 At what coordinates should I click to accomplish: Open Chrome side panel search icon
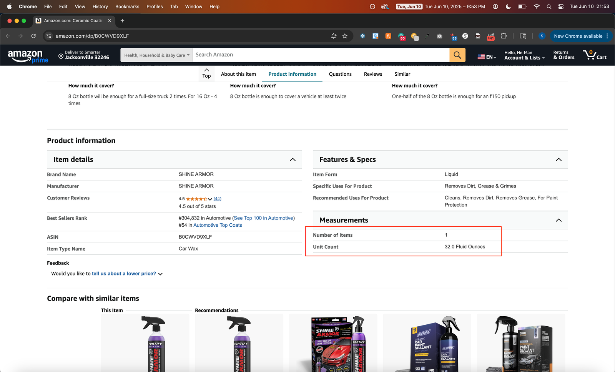pos(523,36)
